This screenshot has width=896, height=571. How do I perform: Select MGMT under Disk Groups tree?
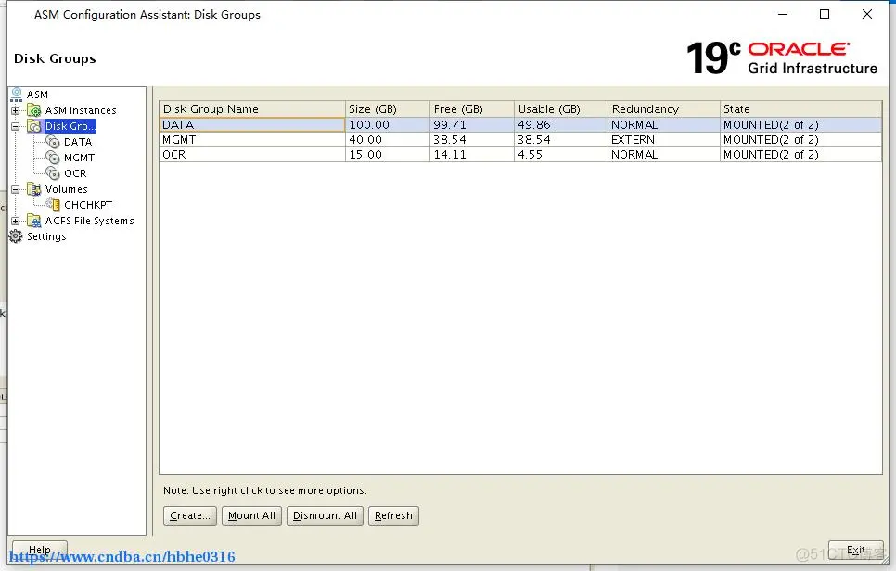(79, 158)
